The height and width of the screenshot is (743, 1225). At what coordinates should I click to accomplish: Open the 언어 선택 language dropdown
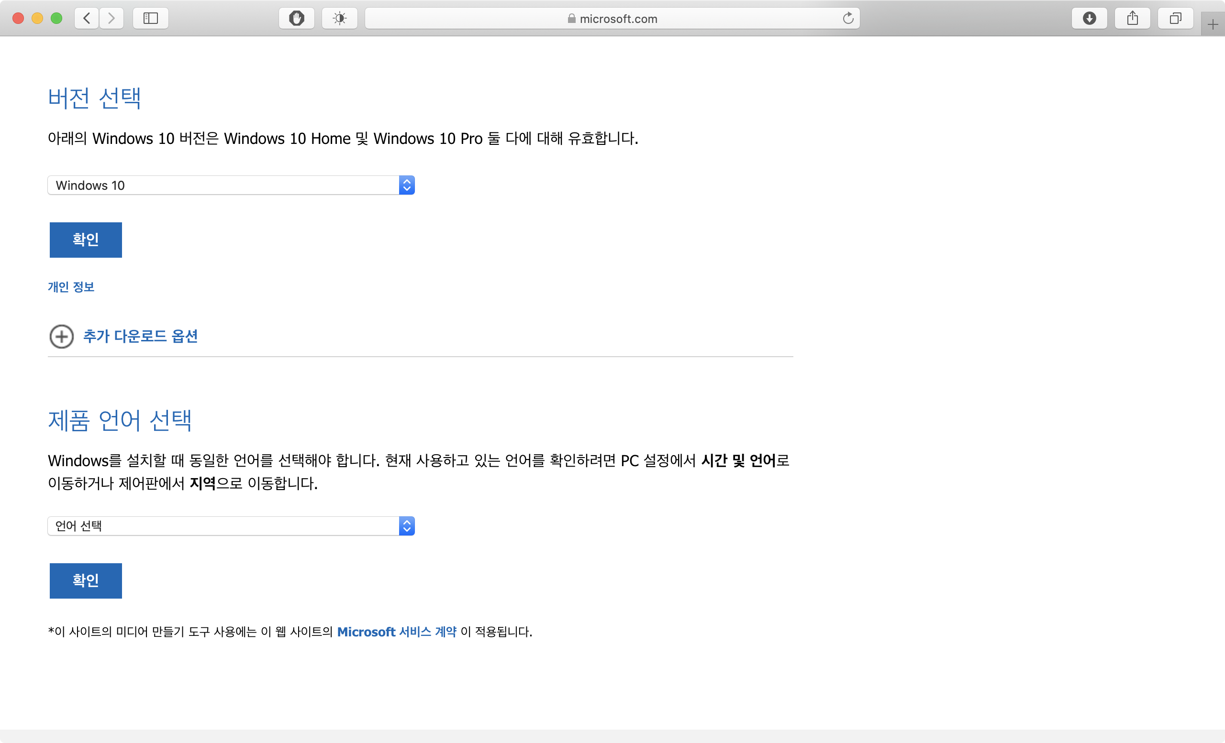231,526
